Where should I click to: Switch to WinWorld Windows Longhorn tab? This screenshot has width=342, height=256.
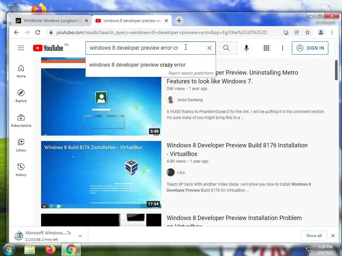click(49, 21)
